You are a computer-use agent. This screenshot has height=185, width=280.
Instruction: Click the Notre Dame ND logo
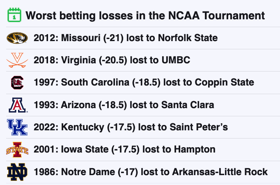[x=17, y=172]
